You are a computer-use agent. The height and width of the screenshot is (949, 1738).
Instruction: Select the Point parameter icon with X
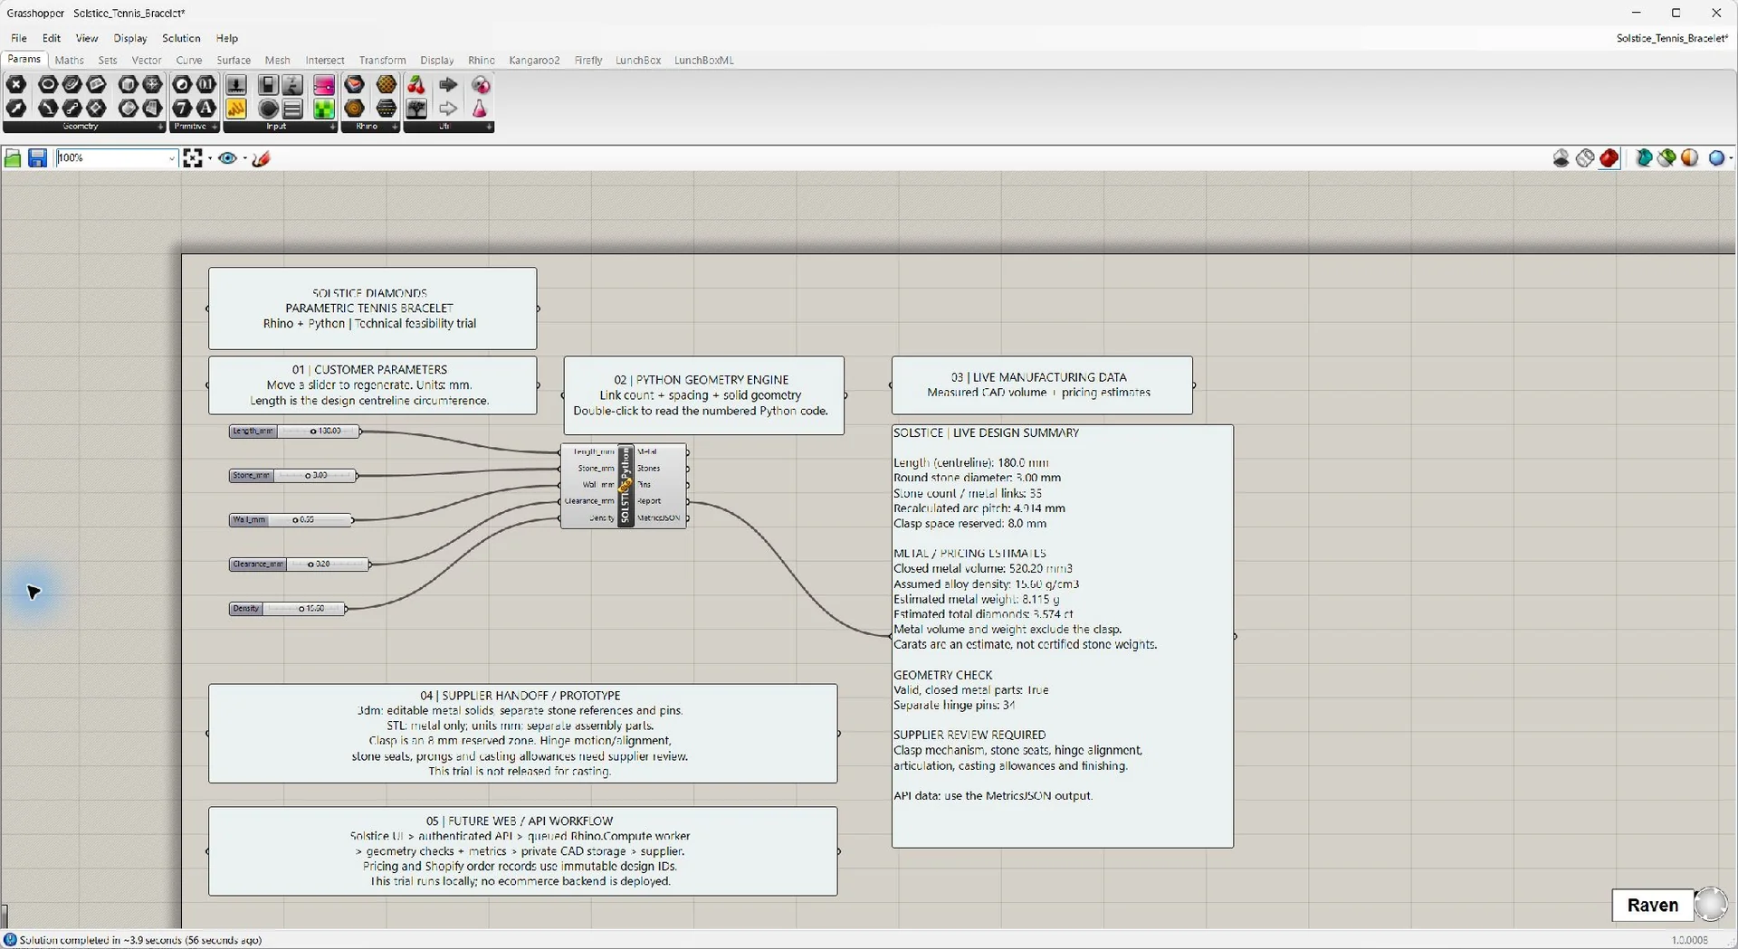coord(15,84)
